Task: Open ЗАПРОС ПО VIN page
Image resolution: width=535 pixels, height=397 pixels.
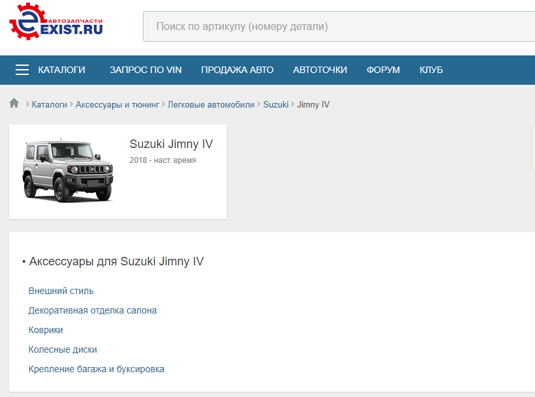Action: pos(145,70)
